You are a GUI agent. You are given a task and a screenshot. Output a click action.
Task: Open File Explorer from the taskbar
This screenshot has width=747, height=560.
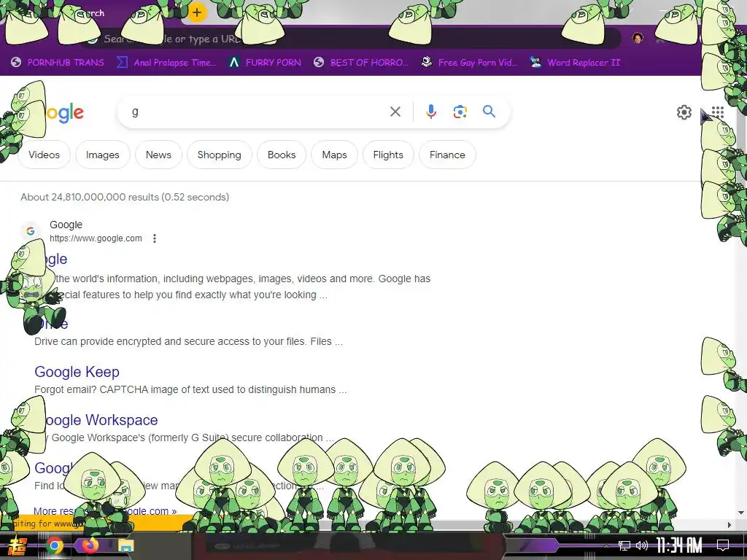pyautogui.click(x=125, y=545)
